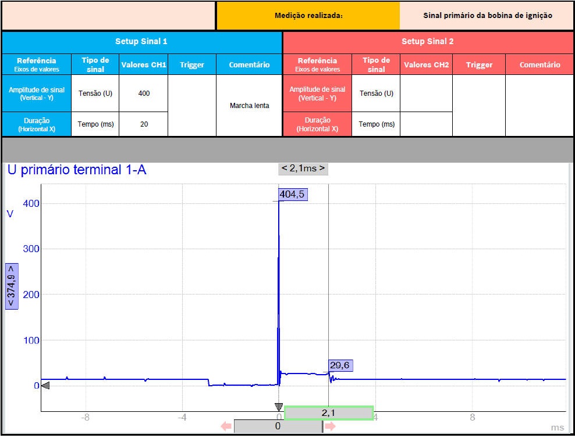Select the 29,6 voltage cursor label
This screenshot has height=438, width=575.
pyautogui.click(x=340, y=365)
